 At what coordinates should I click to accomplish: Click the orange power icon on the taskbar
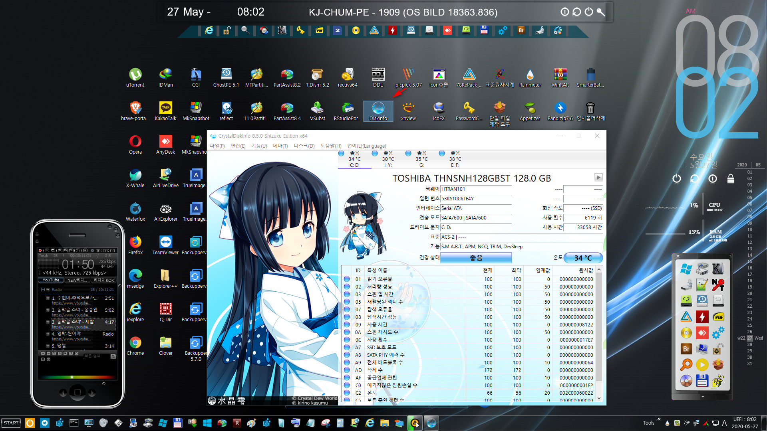(30, 423)
